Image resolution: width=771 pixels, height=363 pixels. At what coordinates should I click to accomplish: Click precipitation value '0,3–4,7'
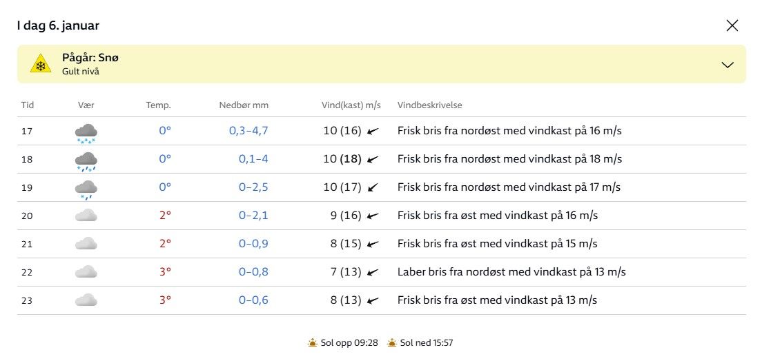pyautogui.click(x=248, y=131)
